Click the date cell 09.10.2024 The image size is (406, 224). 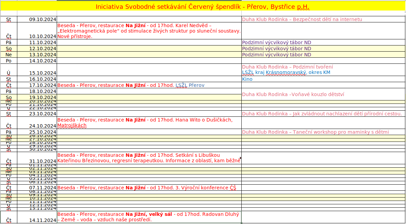(37, 19)
